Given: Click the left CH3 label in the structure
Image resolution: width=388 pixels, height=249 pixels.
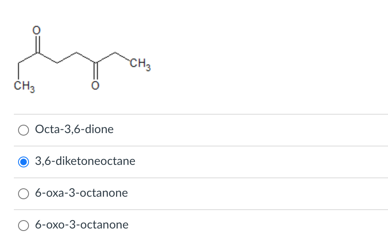Looking at the screenshot, I should pos(24,86).
